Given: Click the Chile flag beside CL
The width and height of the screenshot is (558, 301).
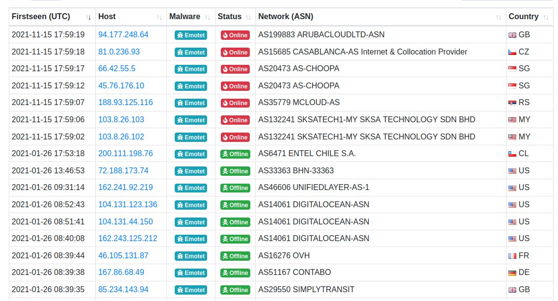Looking at the screenshot, I should coord(512,154).
